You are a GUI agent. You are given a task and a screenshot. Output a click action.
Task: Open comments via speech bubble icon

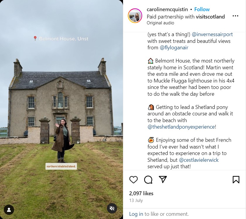click(148, 180)
